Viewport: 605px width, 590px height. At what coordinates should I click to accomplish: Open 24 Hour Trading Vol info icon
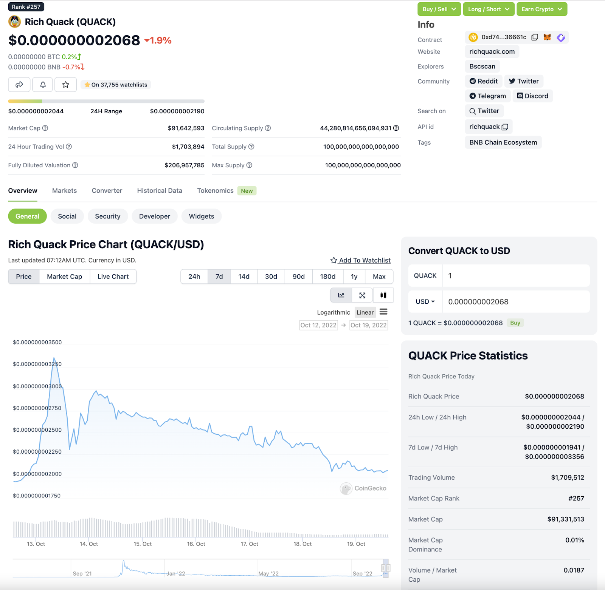click(x=69, y=147)
